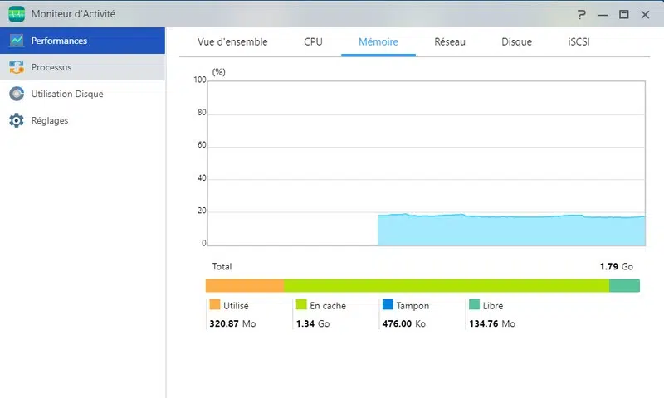664x398 pixels.
Task: Open help via question mark icon
Action: 582,14
